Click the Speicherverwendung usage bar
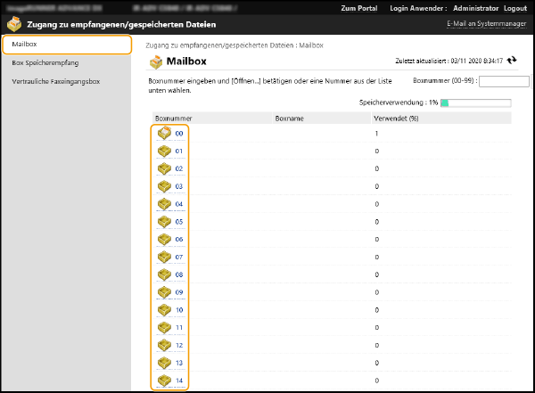The height and width of the screenshot is (393, 535). tap(475, 102)
